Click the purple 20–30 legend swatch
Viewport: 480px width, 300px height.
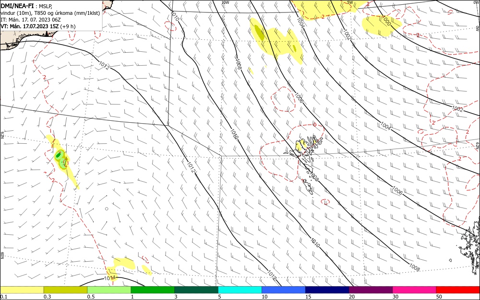371,290
